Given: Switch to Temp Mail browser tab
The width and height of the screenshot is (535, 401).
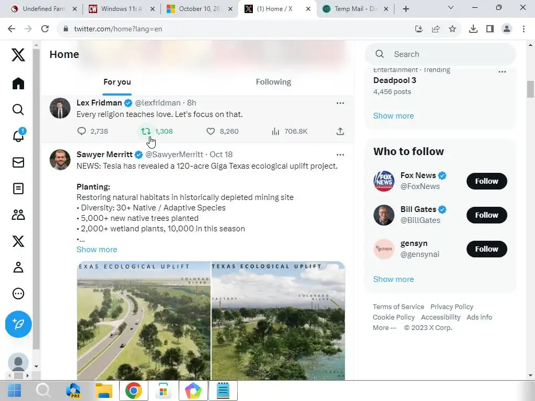Looking at the screenshot, I should 355,9.
